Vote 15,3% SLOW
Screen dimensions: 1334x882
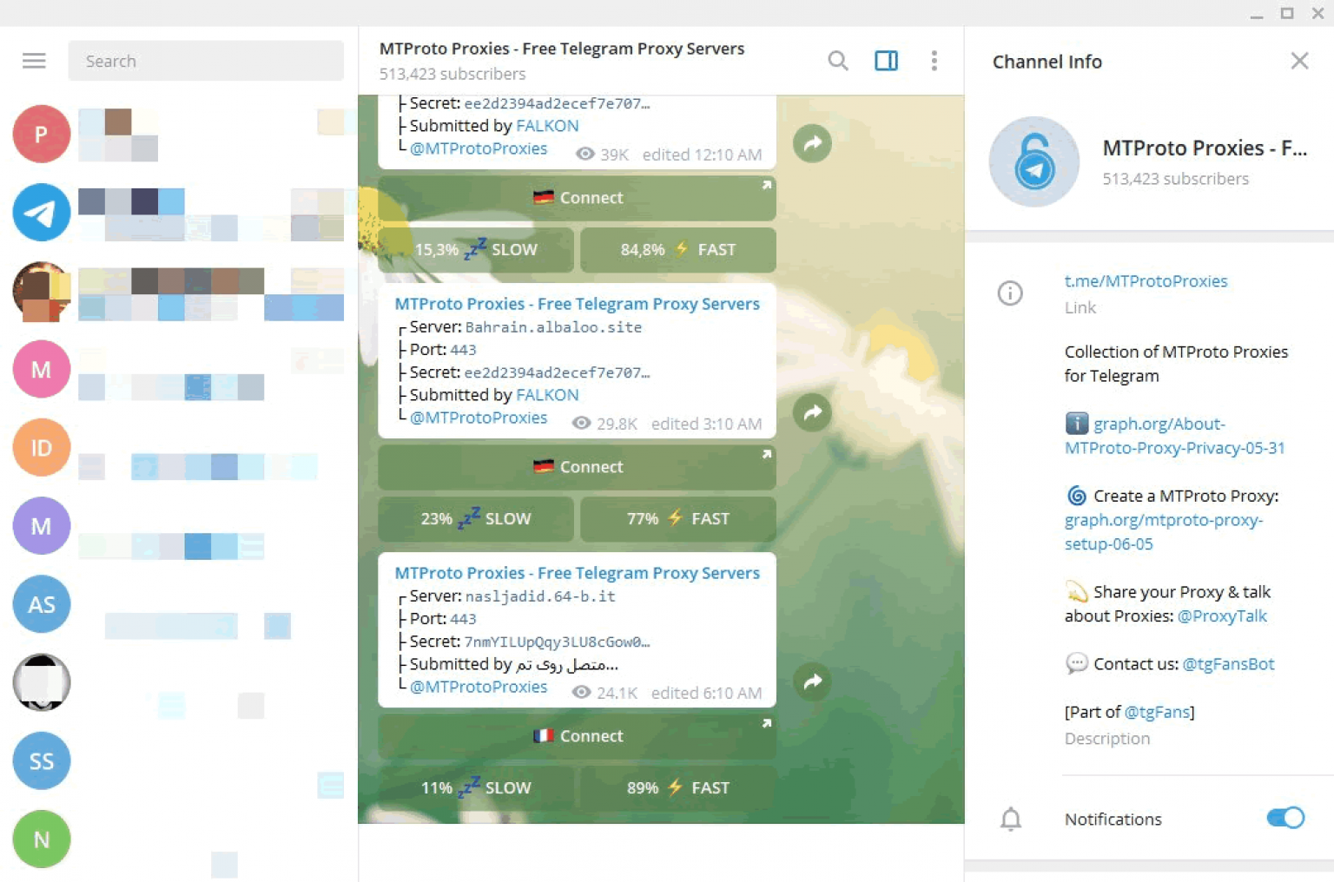[x=476, y=250]
